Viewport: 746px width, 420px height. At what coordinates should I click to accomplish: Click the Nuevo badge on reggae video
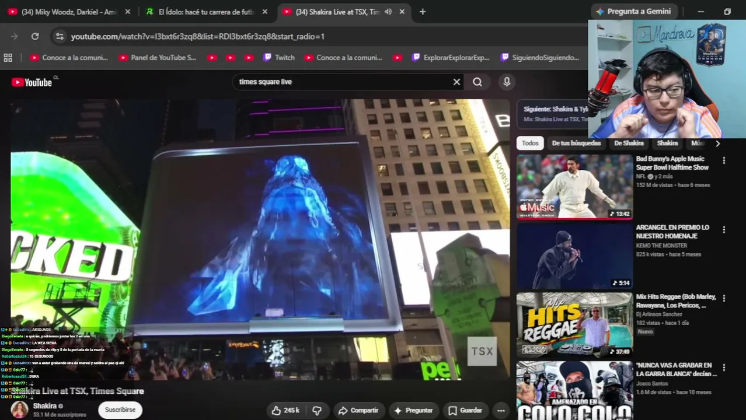tap(645, 332)
